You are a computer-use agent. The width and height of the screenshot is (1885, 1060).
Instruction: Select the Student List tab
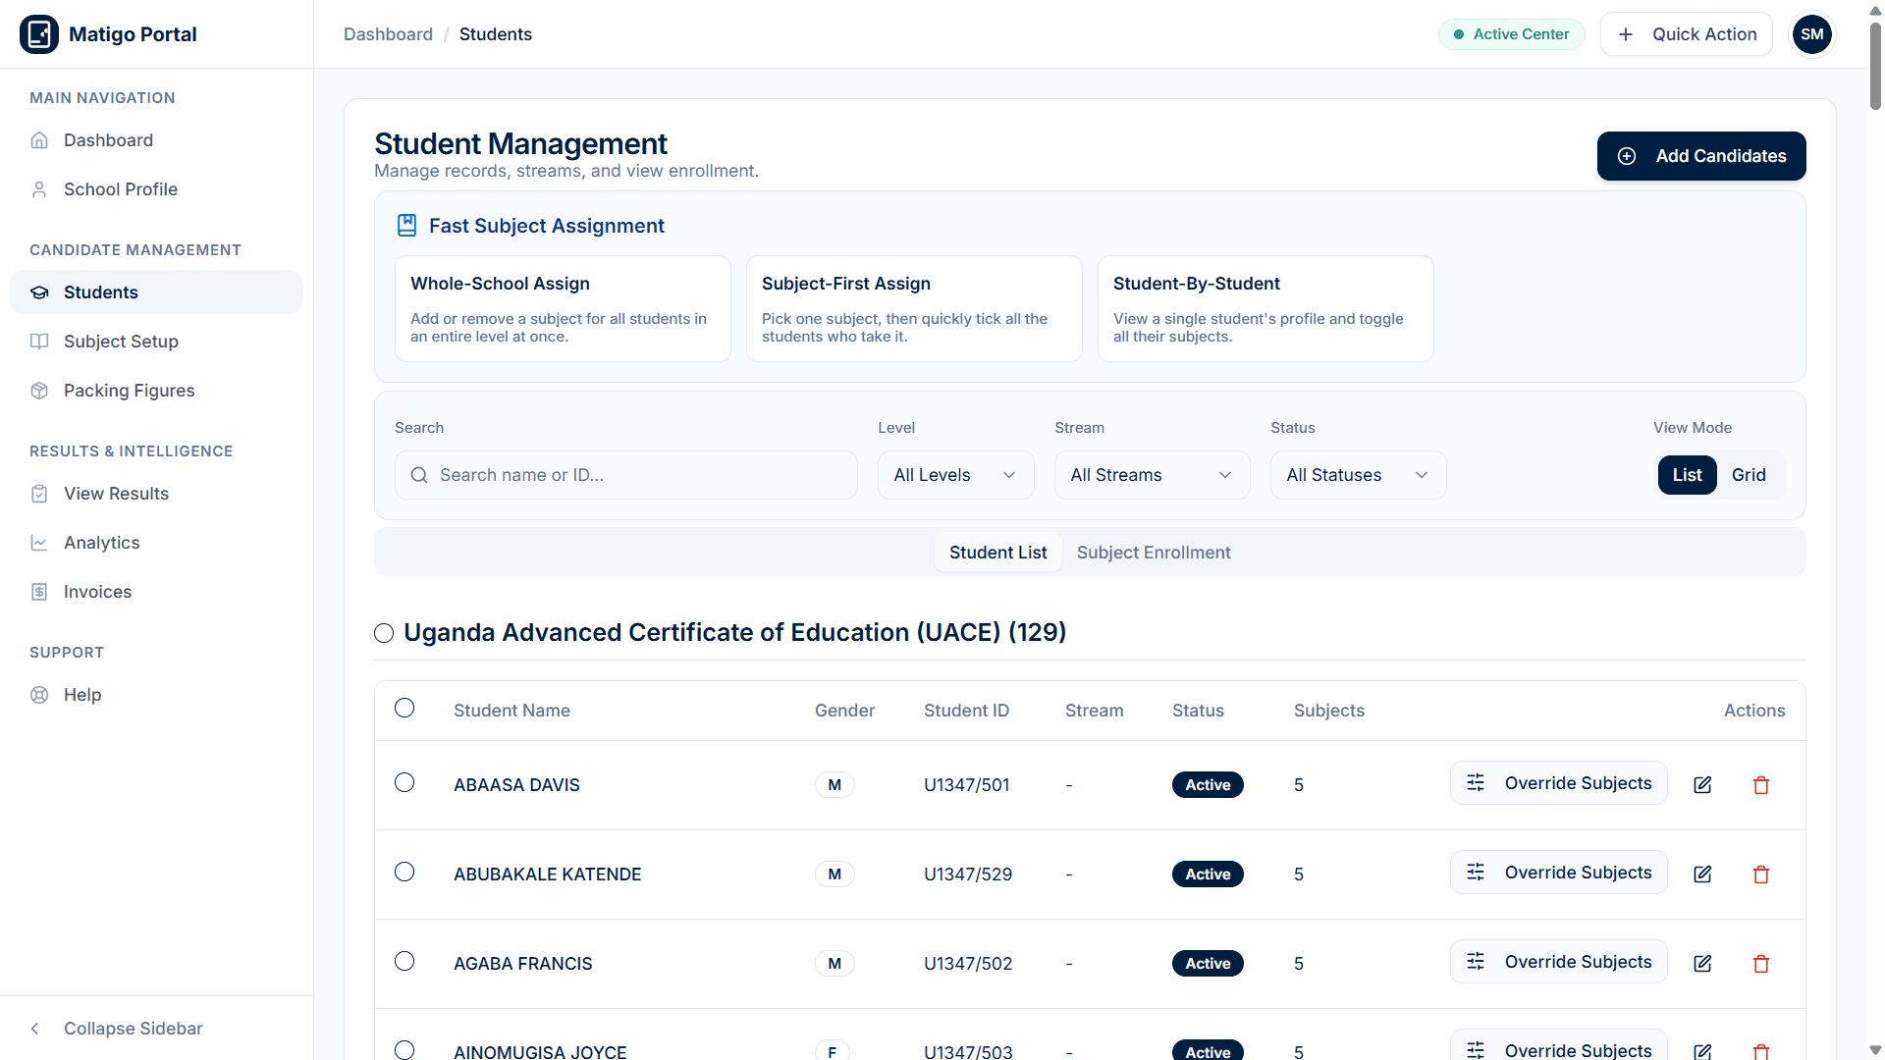(997, 553)
